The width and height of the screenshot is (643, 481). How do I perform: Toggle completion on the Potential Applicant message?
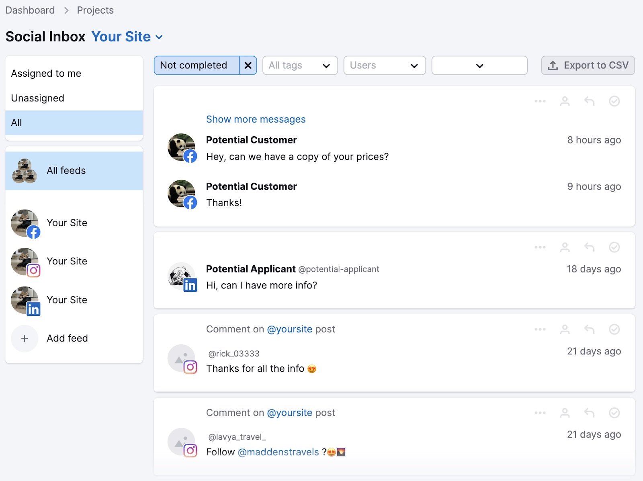tap(614, 248)
